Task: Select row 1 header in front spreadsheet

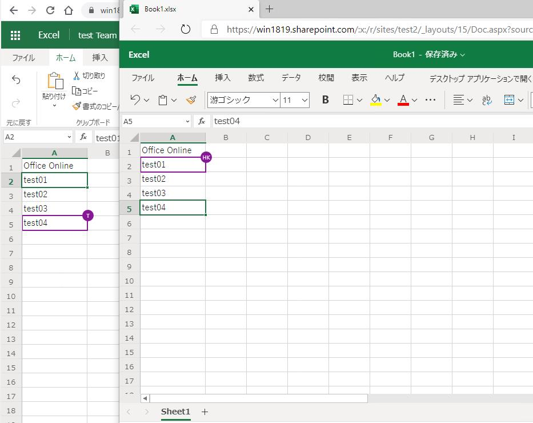Action: click(x=130, y=151)
